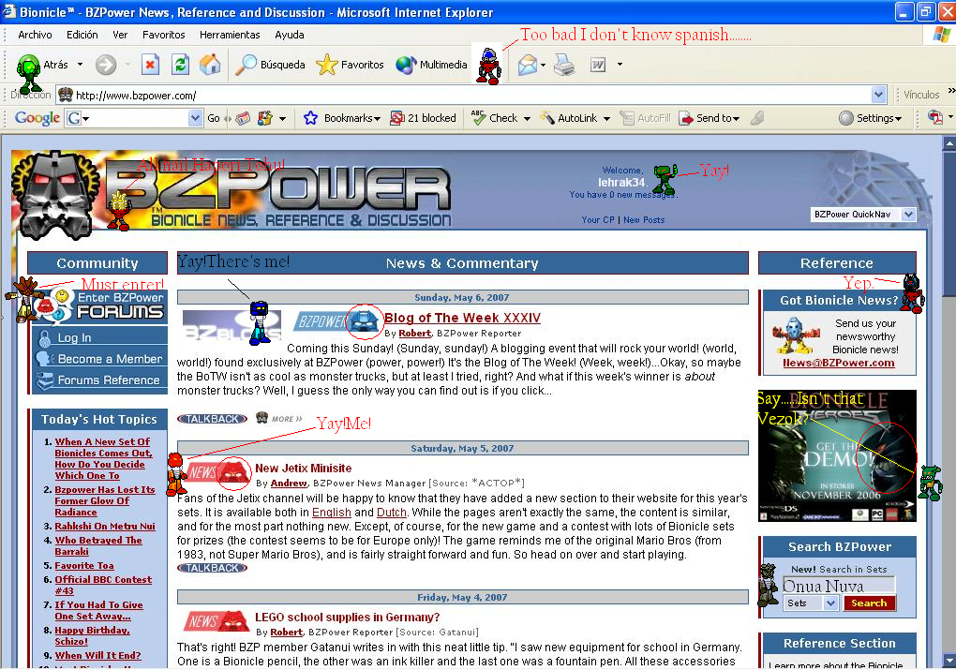Screen dimensions: 956x670
Task: Click AutoFill on Google toolbar
Action: [646, 118]
